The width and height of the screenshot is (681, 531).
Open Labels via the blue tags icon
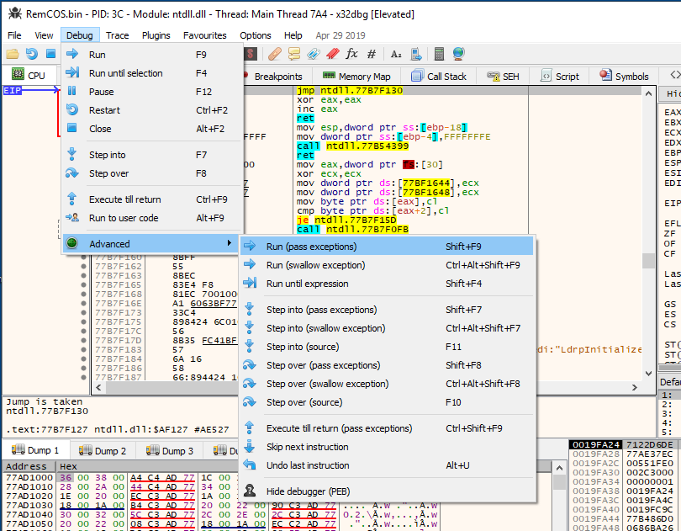(x=313, y=54)
